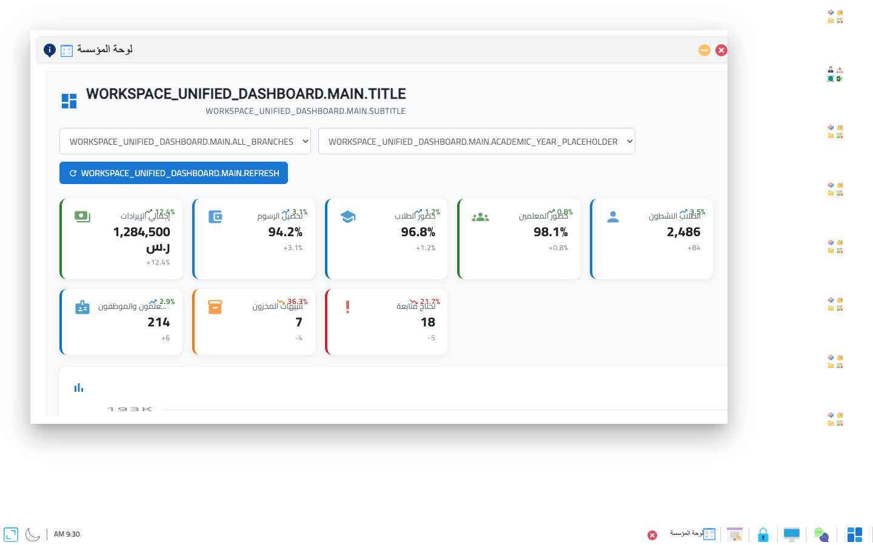Open the monitor icon in the taskbar

(x=792, y=534)
